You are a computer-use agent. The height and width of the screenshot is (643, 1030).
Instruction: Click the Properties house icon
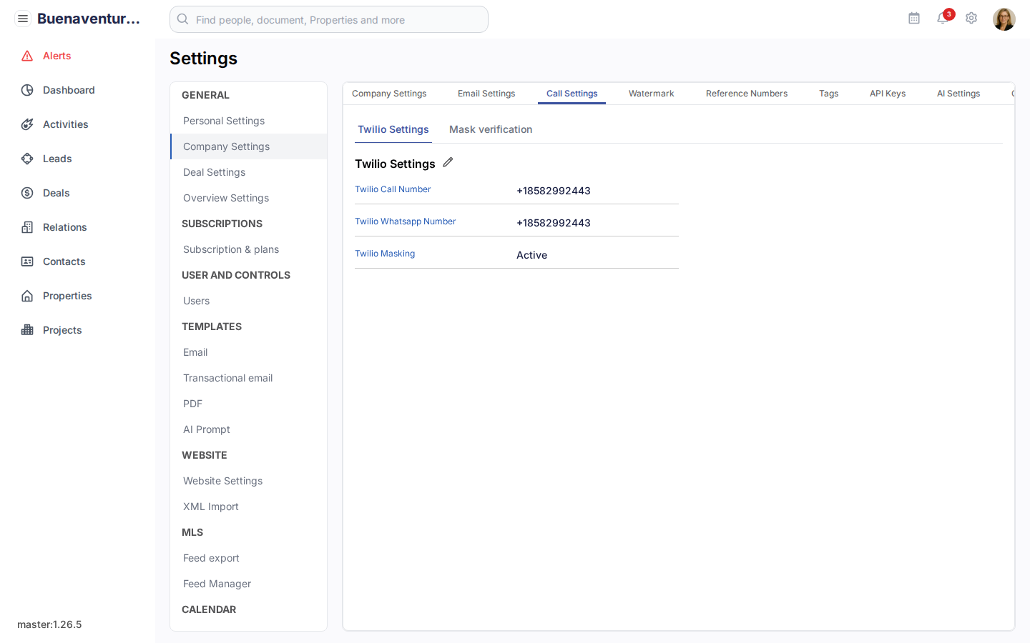click(27, 296)
